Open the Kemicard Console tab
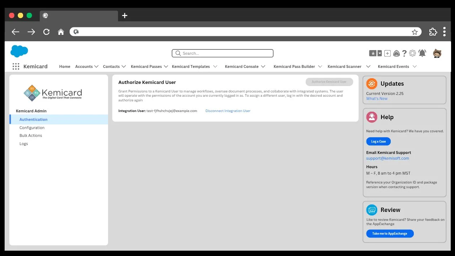Viewport: 455px width, 256px height. coord(242,66)
